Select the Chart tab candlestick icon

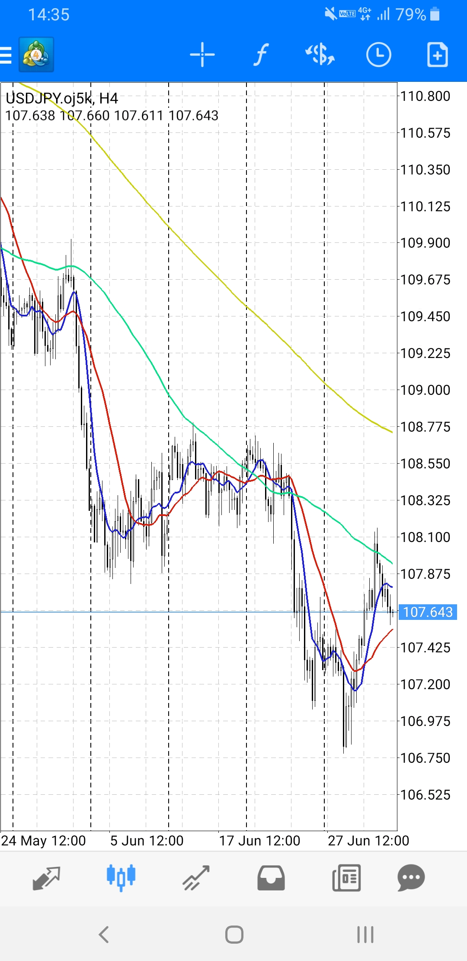121,878
